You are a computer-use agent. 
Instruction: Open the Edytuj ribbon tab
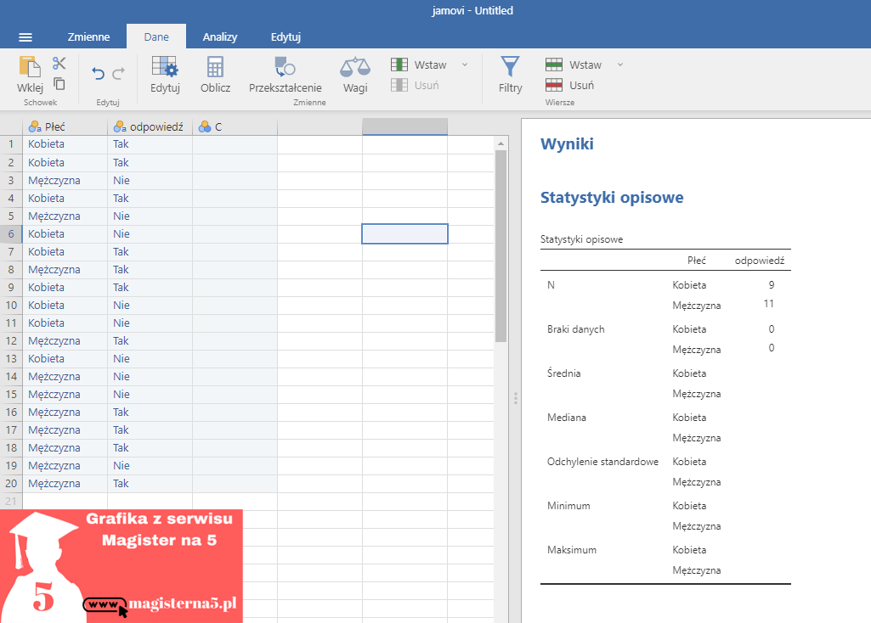pos(286,37)
